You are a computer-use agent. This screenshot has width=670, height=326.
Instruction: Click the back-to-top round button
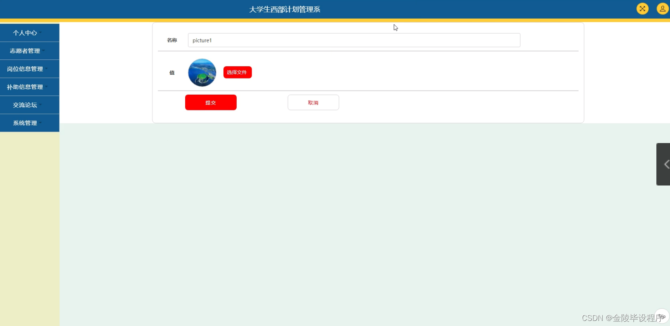(x=662, y=316)
